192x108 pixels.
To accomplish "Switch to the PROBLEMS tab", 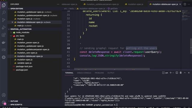I will pyautogui.click(x=99, y=73).
